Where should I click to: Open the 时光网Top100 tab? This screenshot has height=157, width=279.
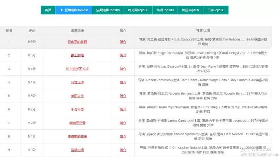coord(138,10)
